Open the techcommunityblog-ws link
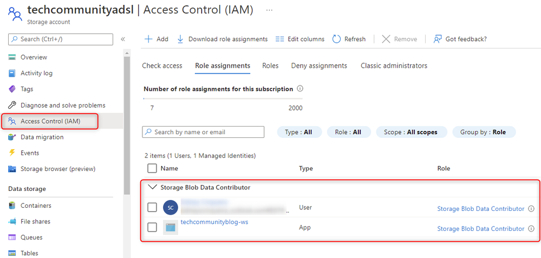Screen dimensions: 541x258 point(214,222)
